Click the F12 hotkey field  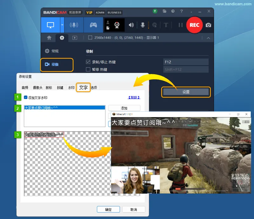click(186, 62)
